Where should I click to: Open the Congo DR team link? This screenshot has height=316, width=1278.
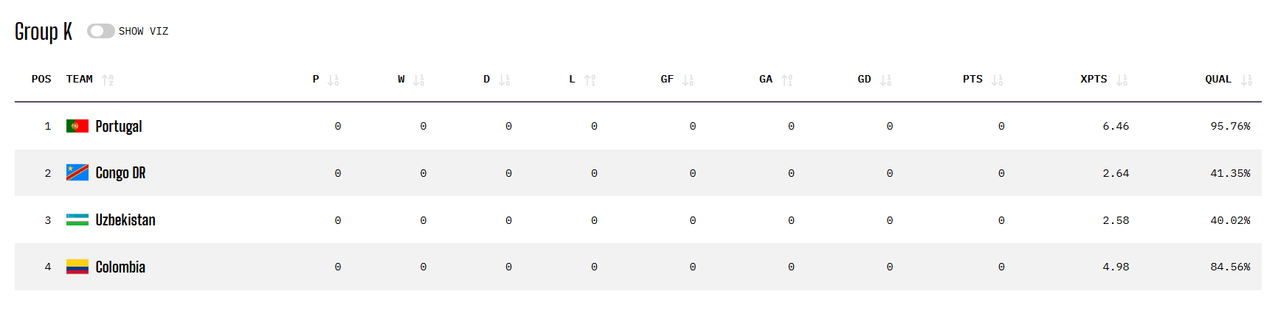click(120, 173)
